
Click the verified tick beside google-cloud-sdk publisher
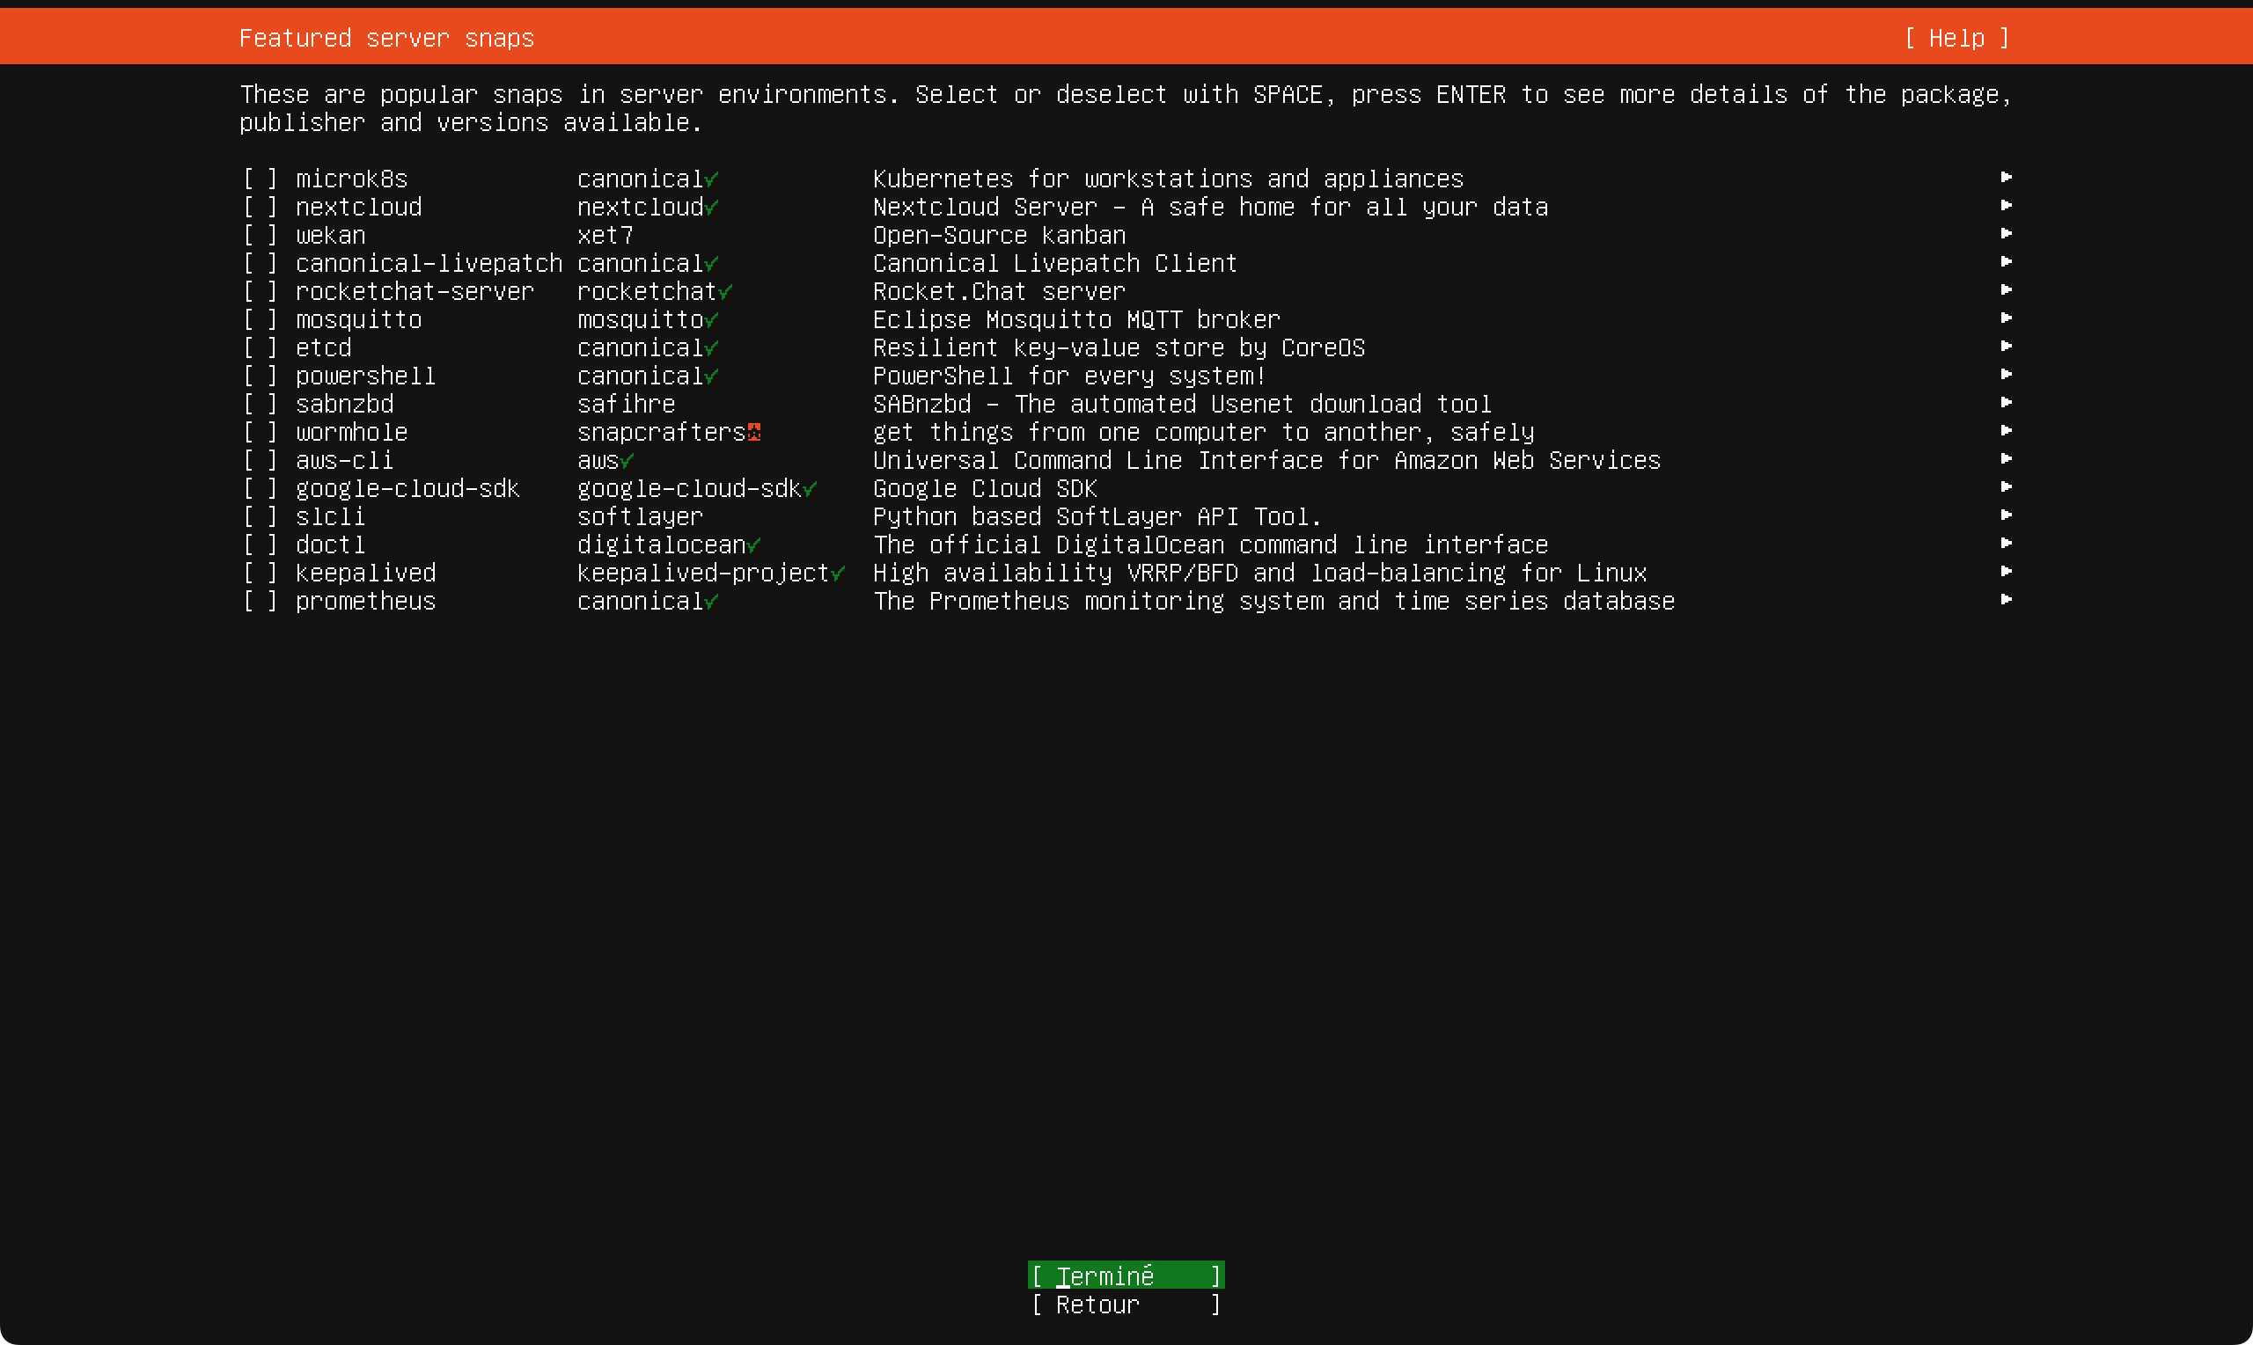pos(811,488)
